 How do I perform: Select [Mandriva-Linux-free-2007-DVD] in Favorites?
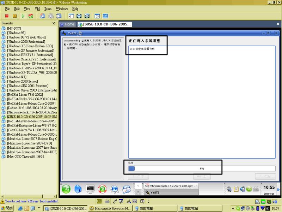pyautogui.click(x=30, y=143)
